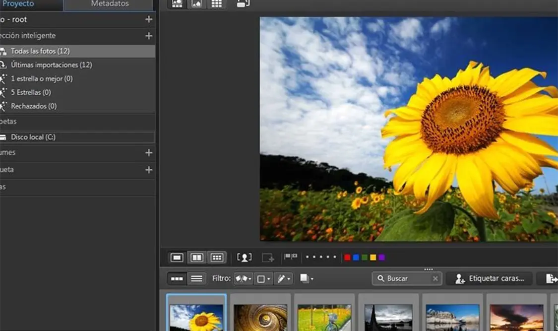Open the color label filter dropdown
The image size is (558, 331).
(x=262, y=278)
